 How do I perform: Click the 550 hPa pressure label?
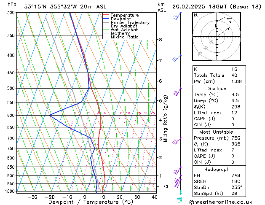click(x=12, y=102)
